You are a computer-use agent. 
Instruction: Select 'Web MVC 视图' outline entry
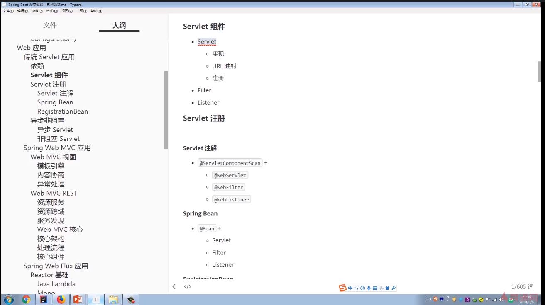[x=53, y=157]
